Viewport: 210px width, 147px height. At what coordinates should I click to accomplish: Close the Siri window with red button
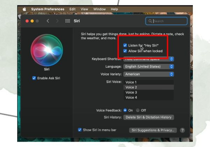tap(27, 21)
